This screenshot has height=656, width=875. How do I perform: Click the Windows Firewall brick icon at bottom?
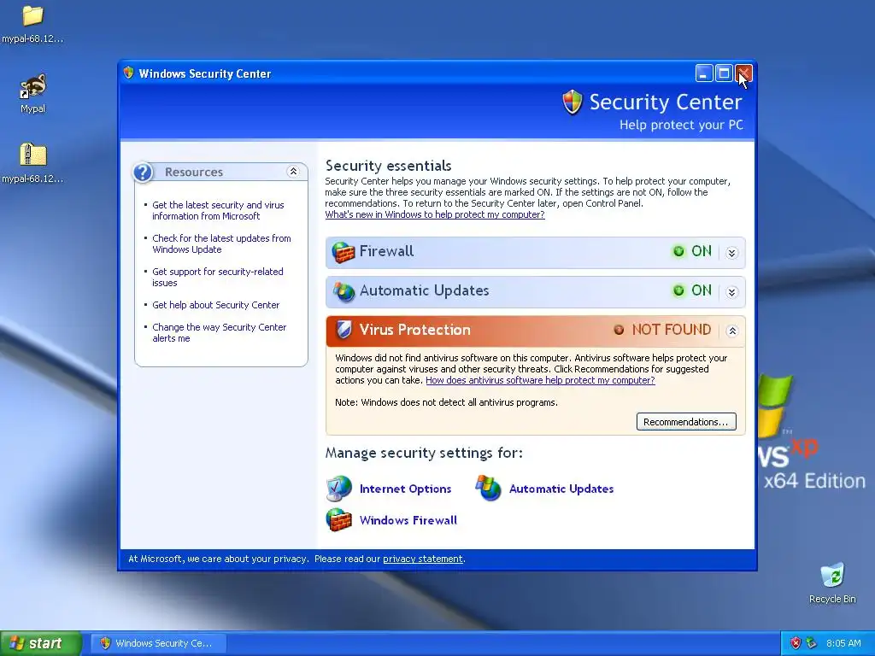(x=338, y=520)
